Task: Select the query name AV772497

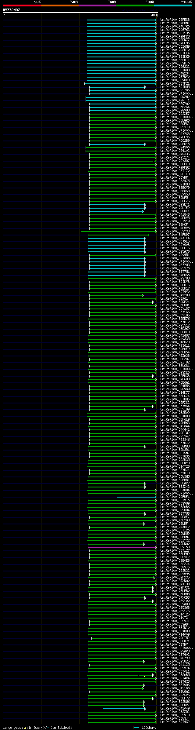Action: tap(12, 10)
